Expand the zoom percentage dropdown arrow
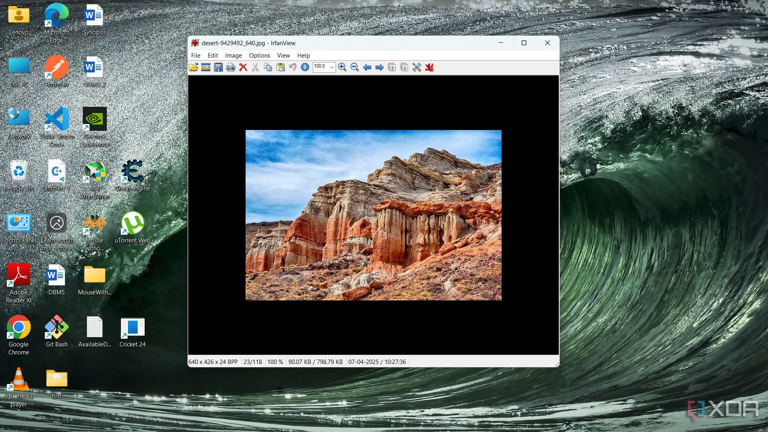This screenshot has height=432, width=768. pyautogui.click(x=332, y=67)
